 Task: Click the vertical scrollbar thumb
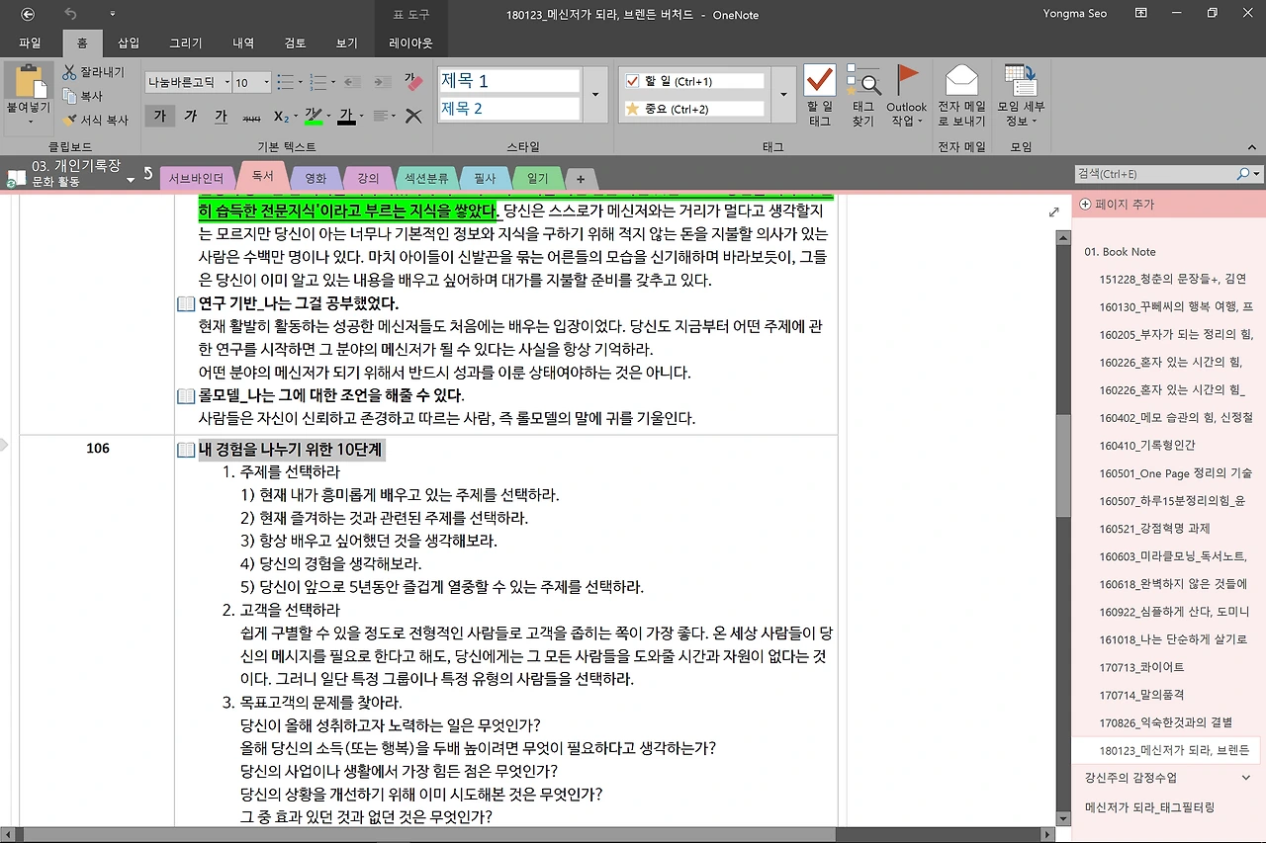pyautogui.click(x=1063, y=466)
